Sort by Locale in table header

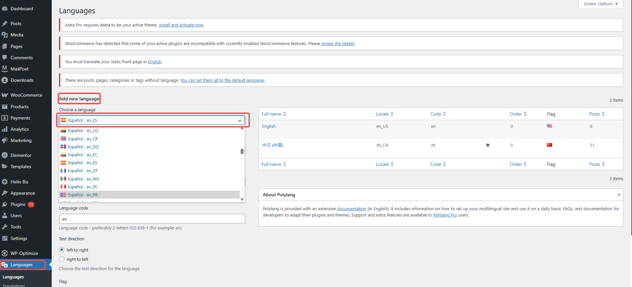(385, 114)
